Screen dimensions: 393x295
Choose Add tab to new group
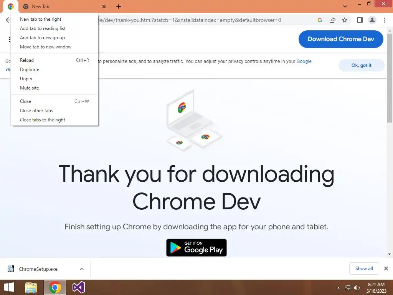tap(54, 38)
